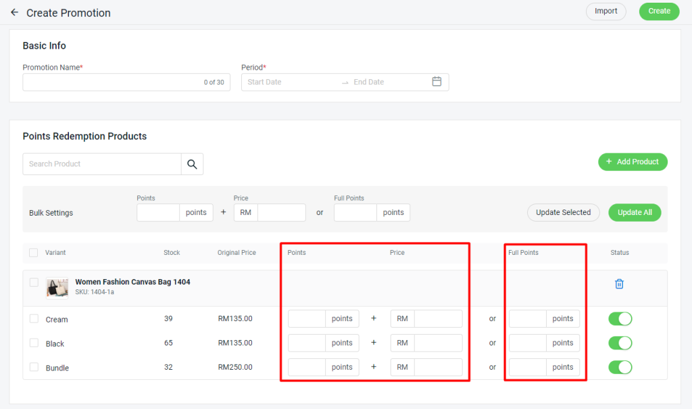Click the search magnifier icon
Image resolution: width=692 pixels, height=409 pixels.
[x=192, y=164]
